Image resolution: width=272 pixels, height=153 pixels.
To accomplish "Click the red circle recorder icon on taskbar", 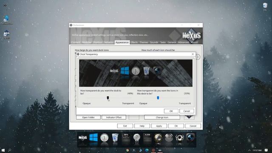I will click(x=153, y=150).
